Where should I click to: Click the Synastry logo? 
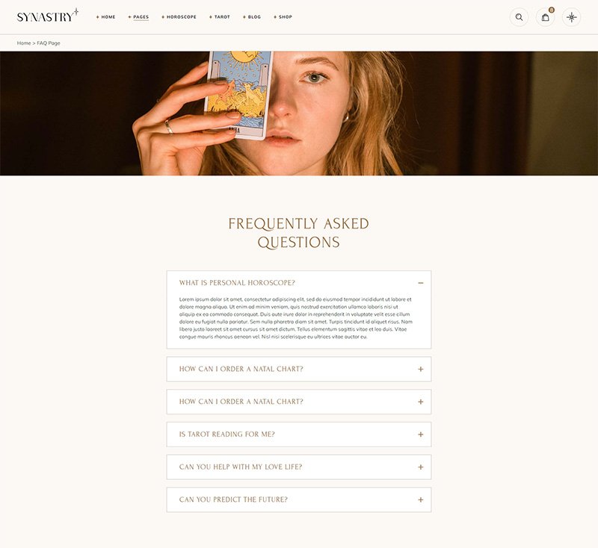click(x=48, y=16)
